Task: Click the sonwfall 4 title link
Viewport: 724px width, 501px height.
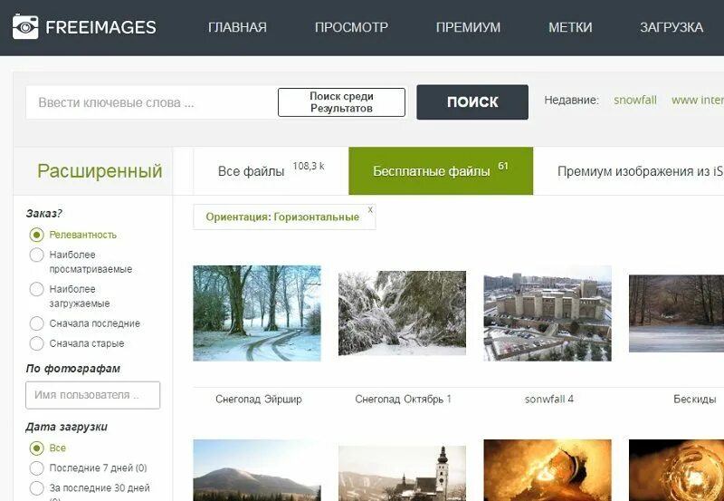Action: pyautogui.click(x=549, y=399)
